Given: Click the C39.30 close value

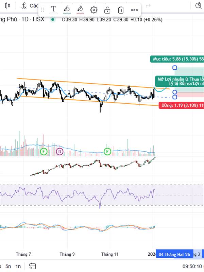Looking at the screenshot, I should 121,20.
